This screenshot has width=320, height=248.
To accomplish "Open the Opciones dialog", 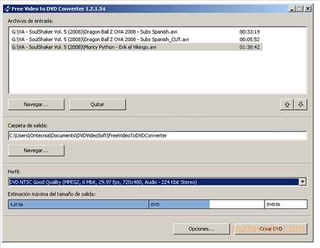I will click(202, 229).
